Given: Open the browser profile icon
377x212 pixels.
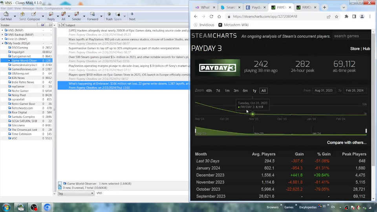Looking at the screenshot, I should (362, 16).
